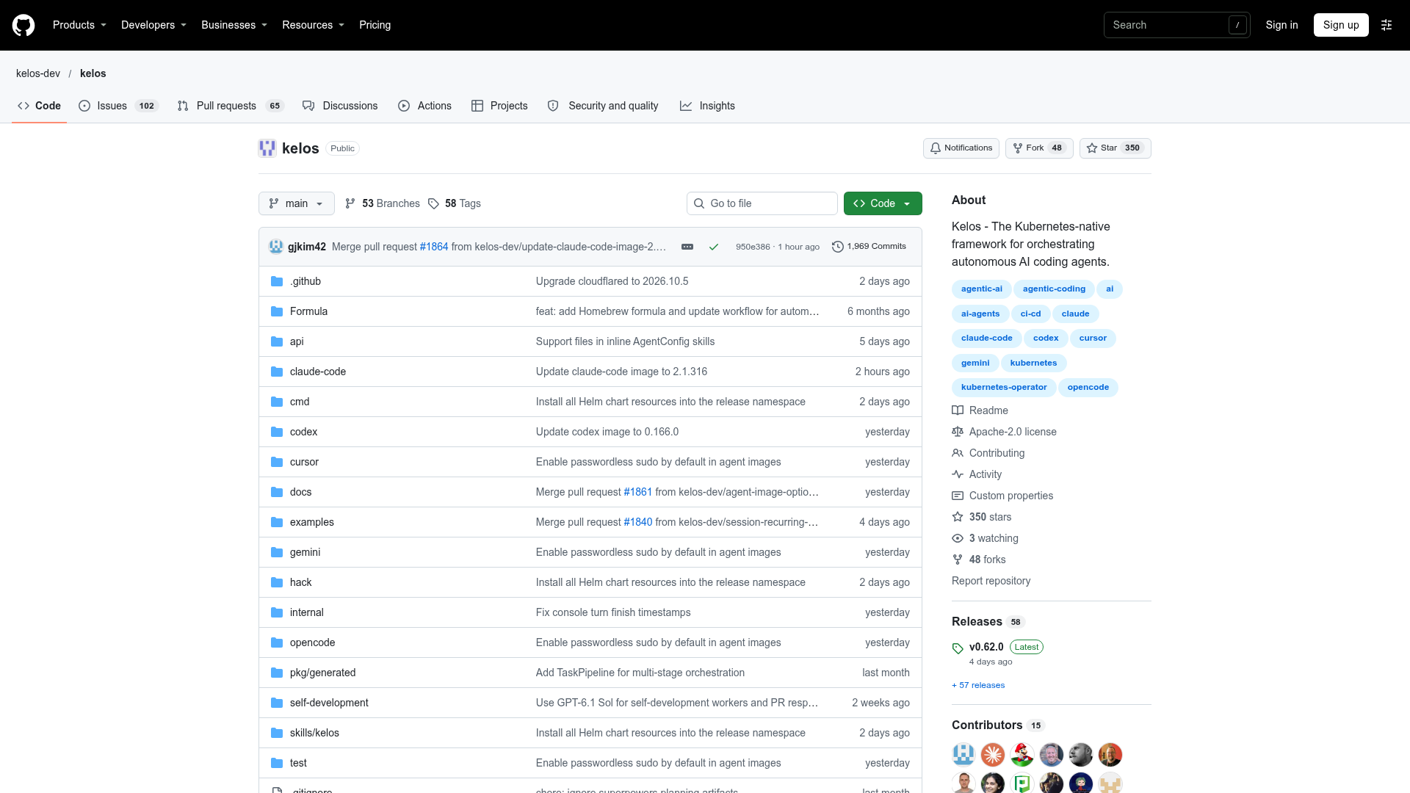This screenshot has width=1410, height=793.
Task: Switch to the Pull requests tab
Action: tap(231, 106)
